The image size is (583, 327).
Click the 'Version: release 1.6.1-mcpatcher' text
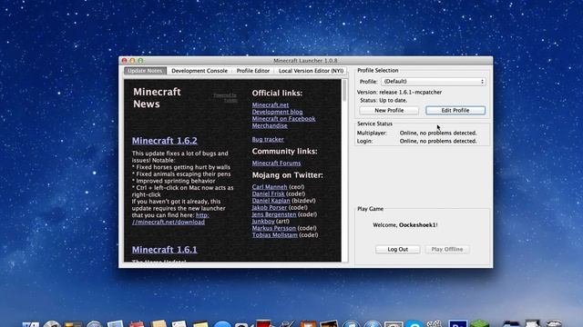(x=399, y=92)
